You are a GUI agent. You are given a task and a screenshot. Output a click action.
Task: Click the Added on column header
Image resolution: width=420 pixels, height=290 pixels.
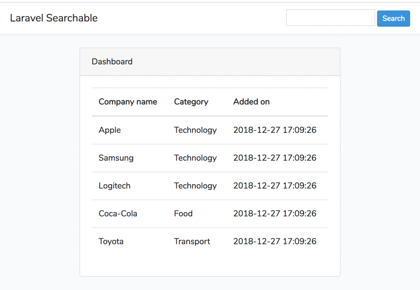251,102
